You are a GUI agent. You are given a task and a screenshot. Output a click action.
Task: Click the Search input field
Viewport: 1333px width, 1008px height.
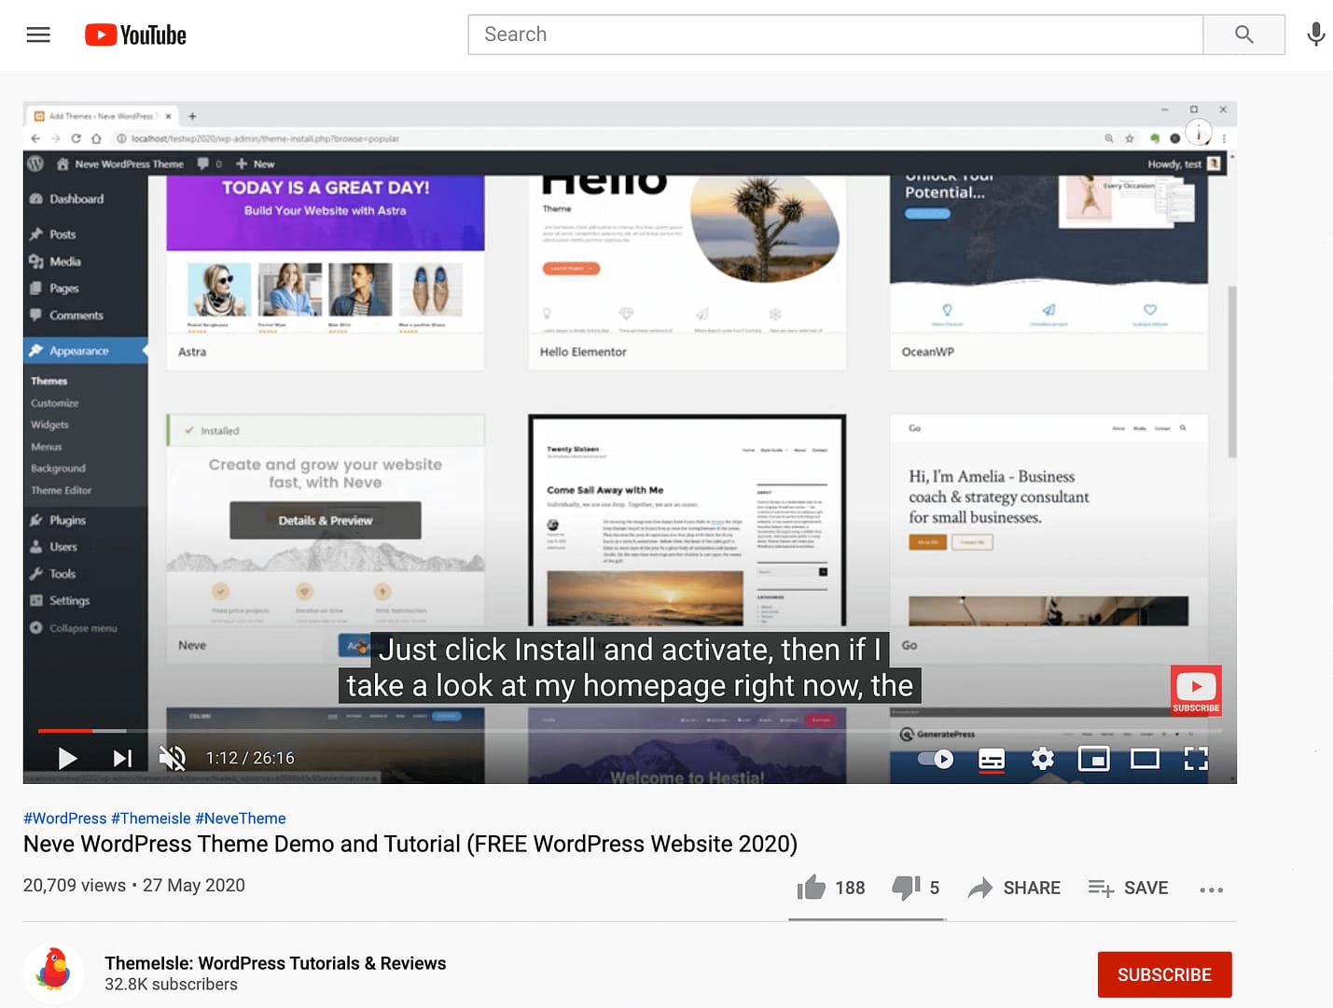(x=835, y=35)
